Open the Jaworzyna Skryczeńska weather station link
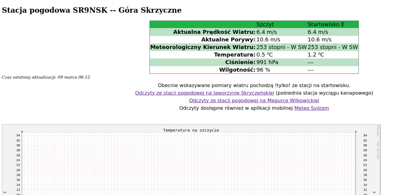The image size is (407, 195). pyautogui.click(x=204, y=93)
